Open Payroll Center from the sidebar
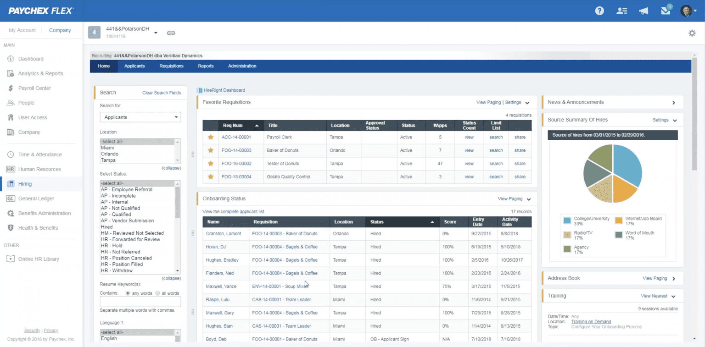705x347 pixels. tap(34, 88)
